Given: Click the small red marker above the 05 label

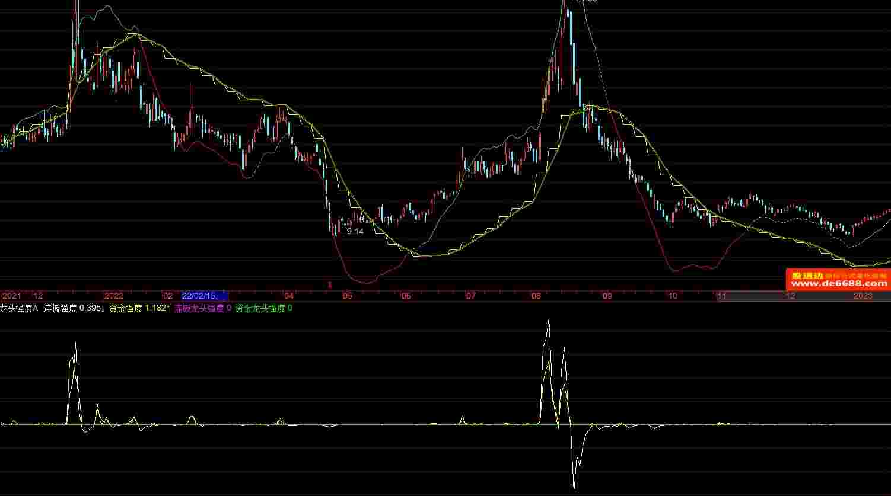Looking at the screenshot, I should pyautogui.click(x=330, y=285).
